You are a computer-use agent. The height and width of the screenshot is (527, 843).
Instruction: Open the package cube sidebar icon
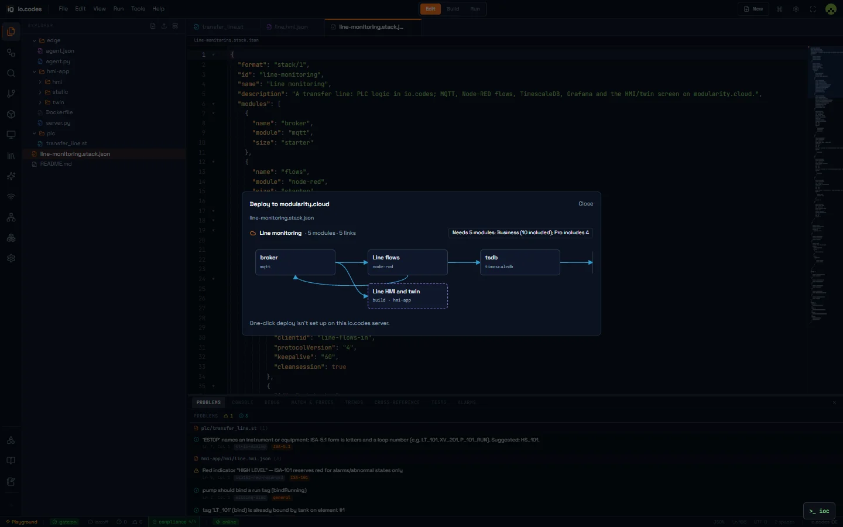(11, 114)
